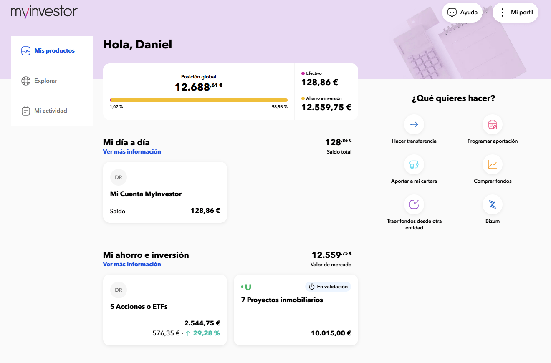Click the Mi actividad calendar icon

coord(26,111)
